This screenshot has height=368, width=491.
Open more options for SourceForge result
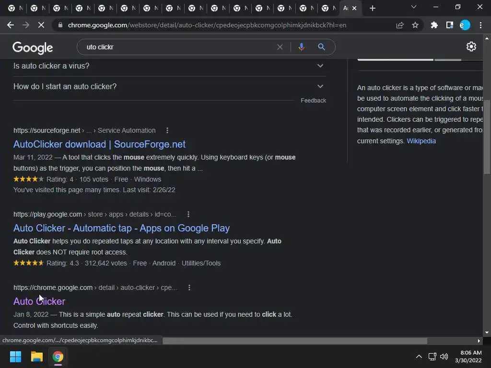[167, 130]
